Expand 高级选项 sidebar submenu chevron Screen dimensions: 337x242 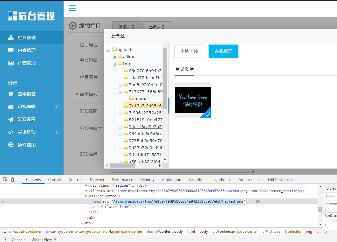pos(57,132)
